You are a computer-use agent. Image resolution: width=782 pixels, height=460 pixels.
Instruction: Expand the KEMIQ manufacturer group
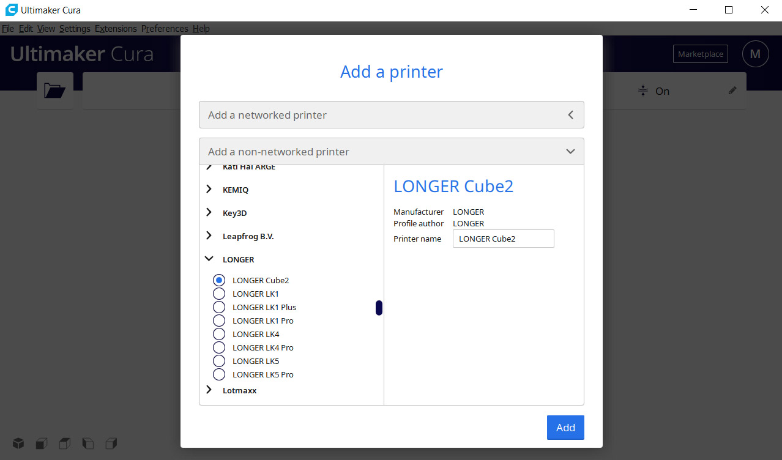point(209,189)
